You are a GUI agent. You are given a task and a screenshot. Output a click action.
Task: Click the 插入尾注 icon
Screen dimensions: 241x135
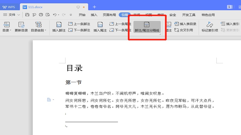tap(100, 25)
